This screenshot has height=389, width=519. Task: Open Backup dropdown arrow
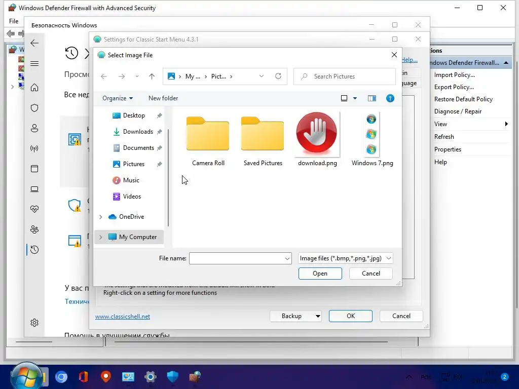point(317,316)
